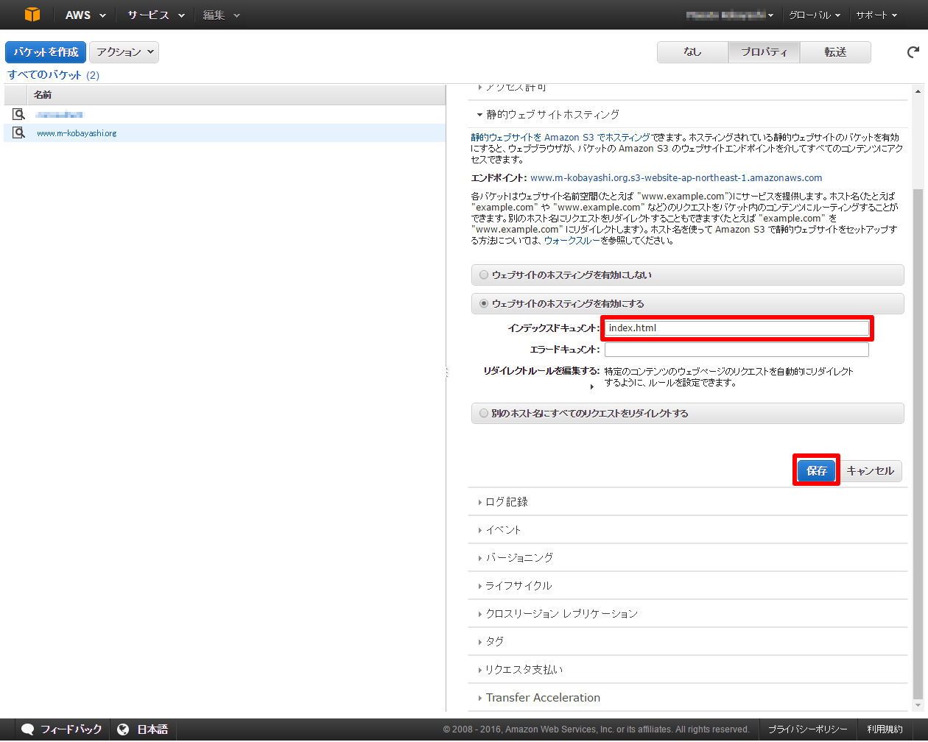Save the hosting settings with 保存
The width and height of the screenshot is (928, 742).
816,470
